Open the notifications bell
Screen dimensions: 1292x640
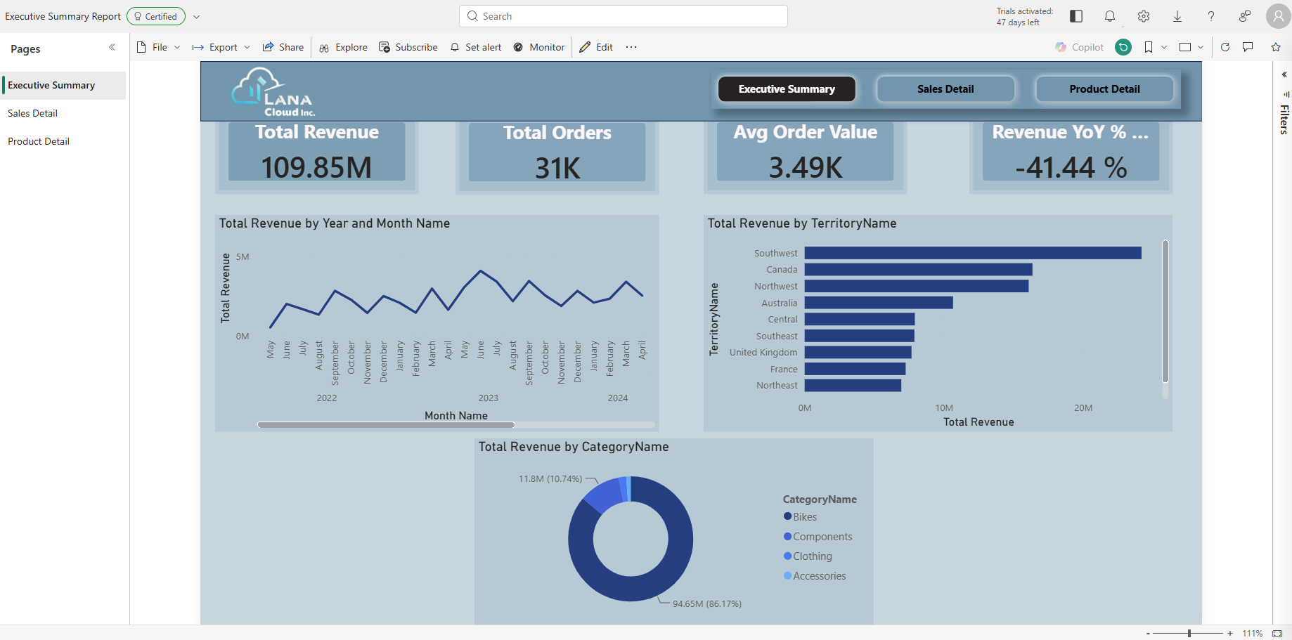(x=1110, y=16)
